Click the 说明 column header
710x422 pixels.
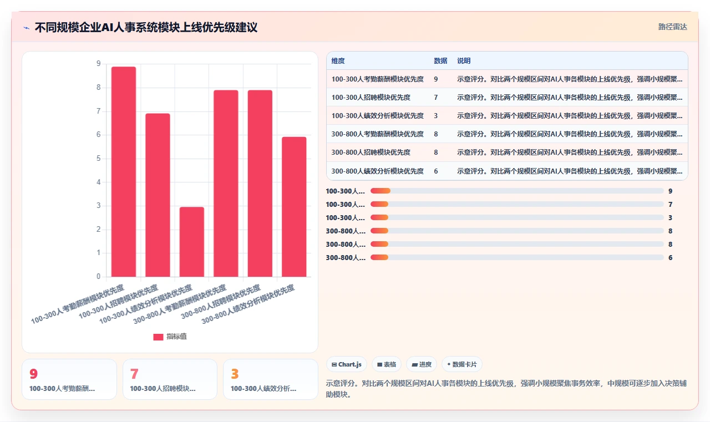click(x=464, y=61)
